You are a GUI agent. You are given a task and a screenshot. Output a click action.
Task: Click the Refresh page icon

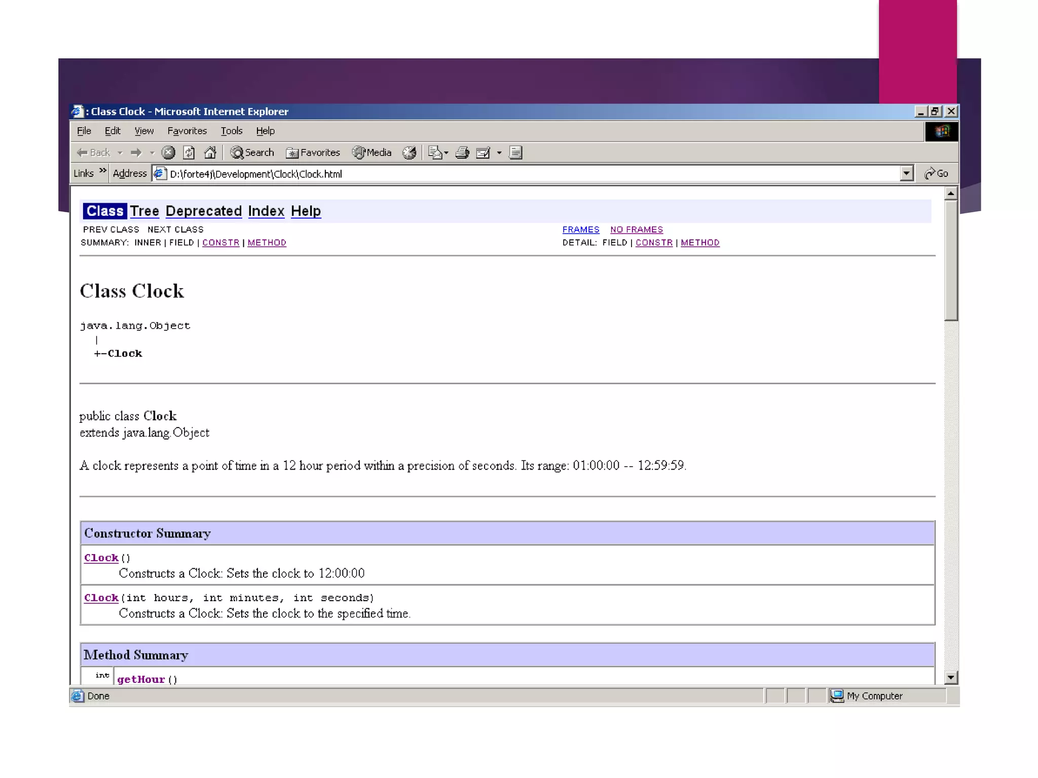[x=189, y=152]
